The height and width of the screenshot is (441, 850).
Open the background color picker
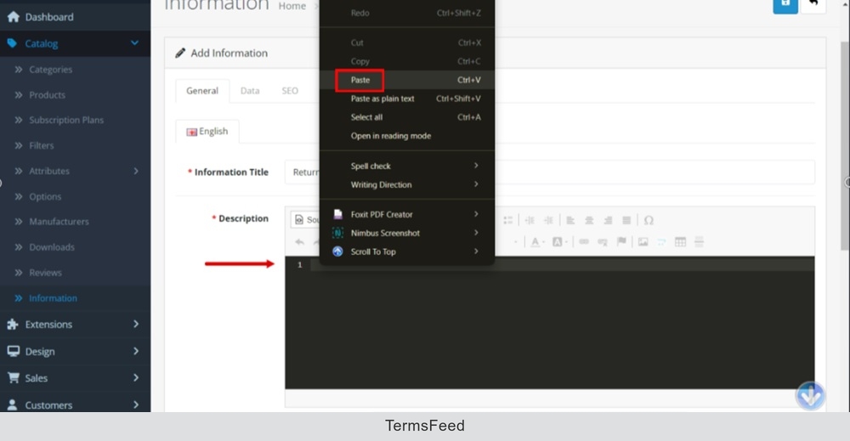[x=559, y=241]
